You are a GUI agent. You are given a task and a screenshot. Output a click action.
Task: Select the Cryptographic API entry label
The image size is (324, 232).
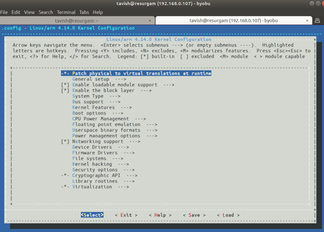tap(96, 175)
